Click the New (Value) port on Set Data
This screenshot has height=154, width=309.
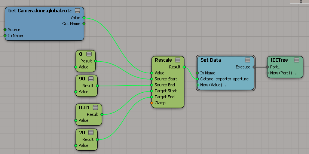pyautogui.click(x=197, y=85)
